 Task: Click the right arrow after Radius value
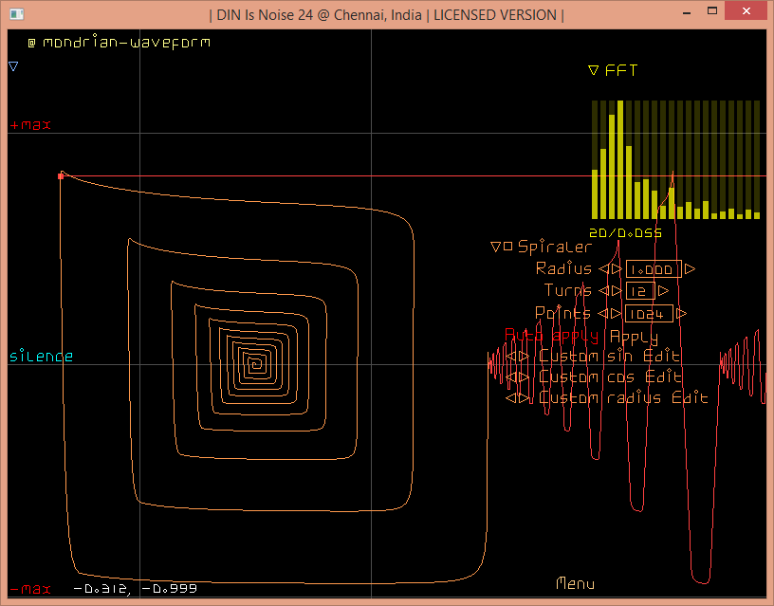(690, 269)
